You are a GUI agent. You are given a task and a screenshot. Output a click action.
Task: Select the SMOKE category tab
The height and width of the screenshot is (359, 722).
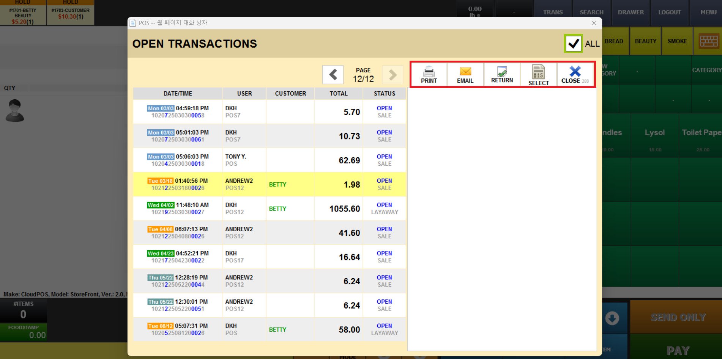click(677, 41)
